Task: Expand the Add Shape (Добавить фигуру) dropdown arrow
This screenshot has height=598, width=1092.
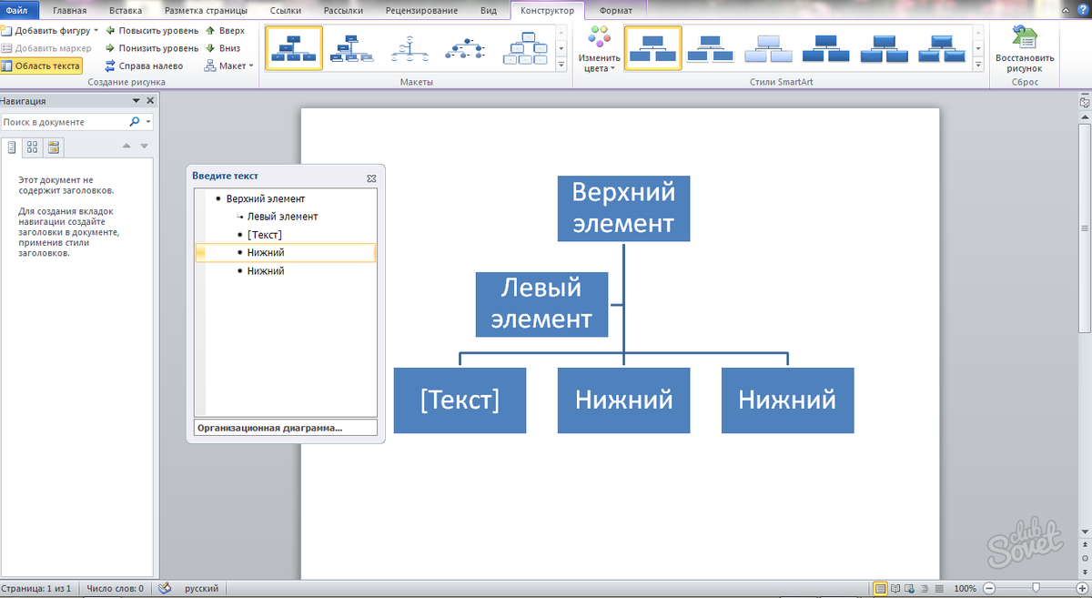Action: [x=96, y=30]
